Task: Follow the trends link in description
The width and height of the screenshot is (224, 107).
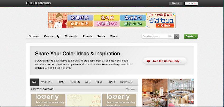Action: pos(106,64)
